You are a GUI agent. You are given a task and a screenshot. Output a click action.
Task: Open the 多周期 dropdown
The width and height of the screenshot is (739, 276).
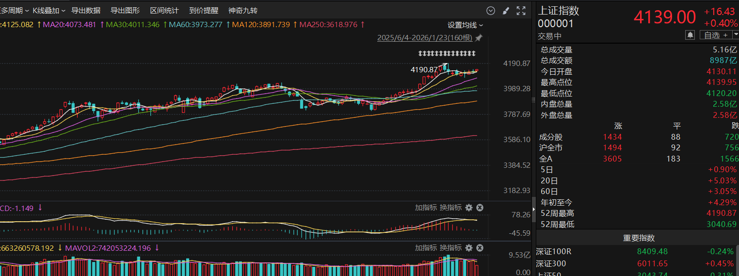click(x=14, y=10)
